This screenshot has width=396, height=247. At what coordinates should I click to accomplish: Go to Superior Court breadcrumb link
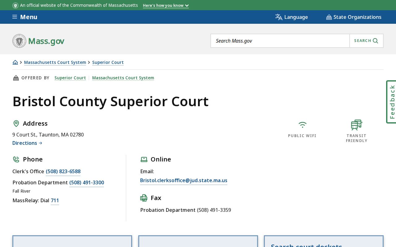coord(108,62)
